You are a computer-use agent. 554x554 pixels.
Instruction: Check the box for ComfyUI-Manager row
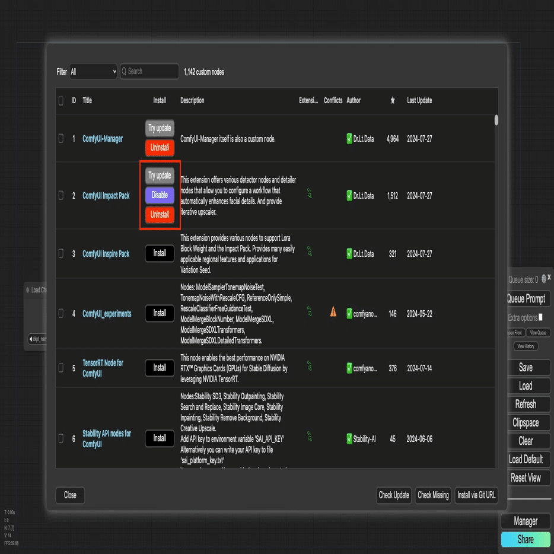tap(61, 138)
